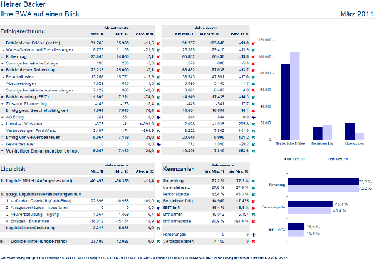Click the green arrow beside Liquide Mittel (Endbestand)
The height and width of the screenshot is (261, 376).
click(159, 242)
